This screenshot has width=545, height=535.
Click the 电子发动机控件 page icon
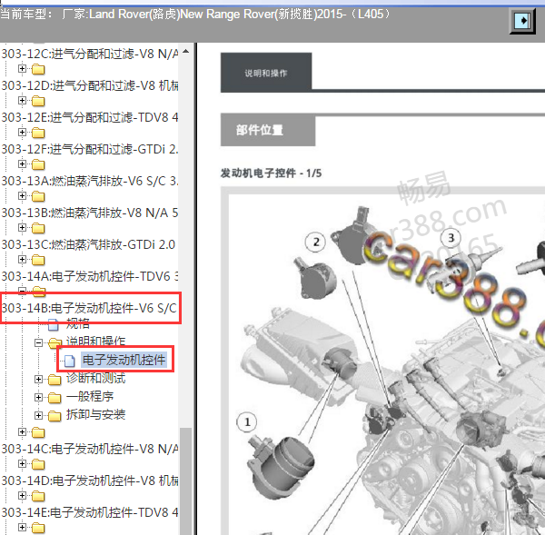pyautogui.click(x=70, y=361)
